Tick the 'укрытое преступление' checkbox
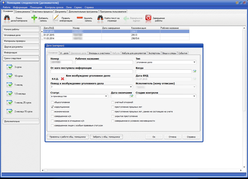Image resolution: width=248 pixels, height=179 pixels. (113, 116)
